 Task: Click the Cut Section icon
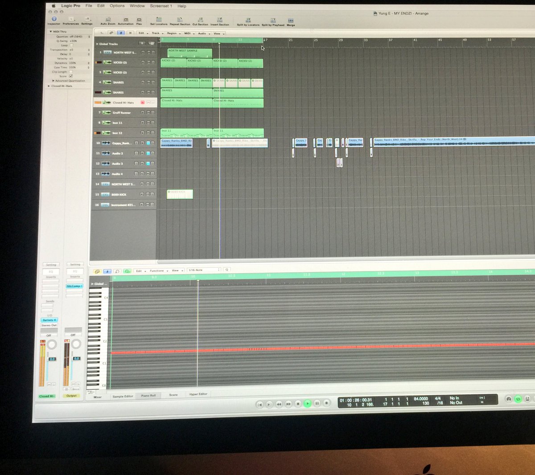point(200,20)
